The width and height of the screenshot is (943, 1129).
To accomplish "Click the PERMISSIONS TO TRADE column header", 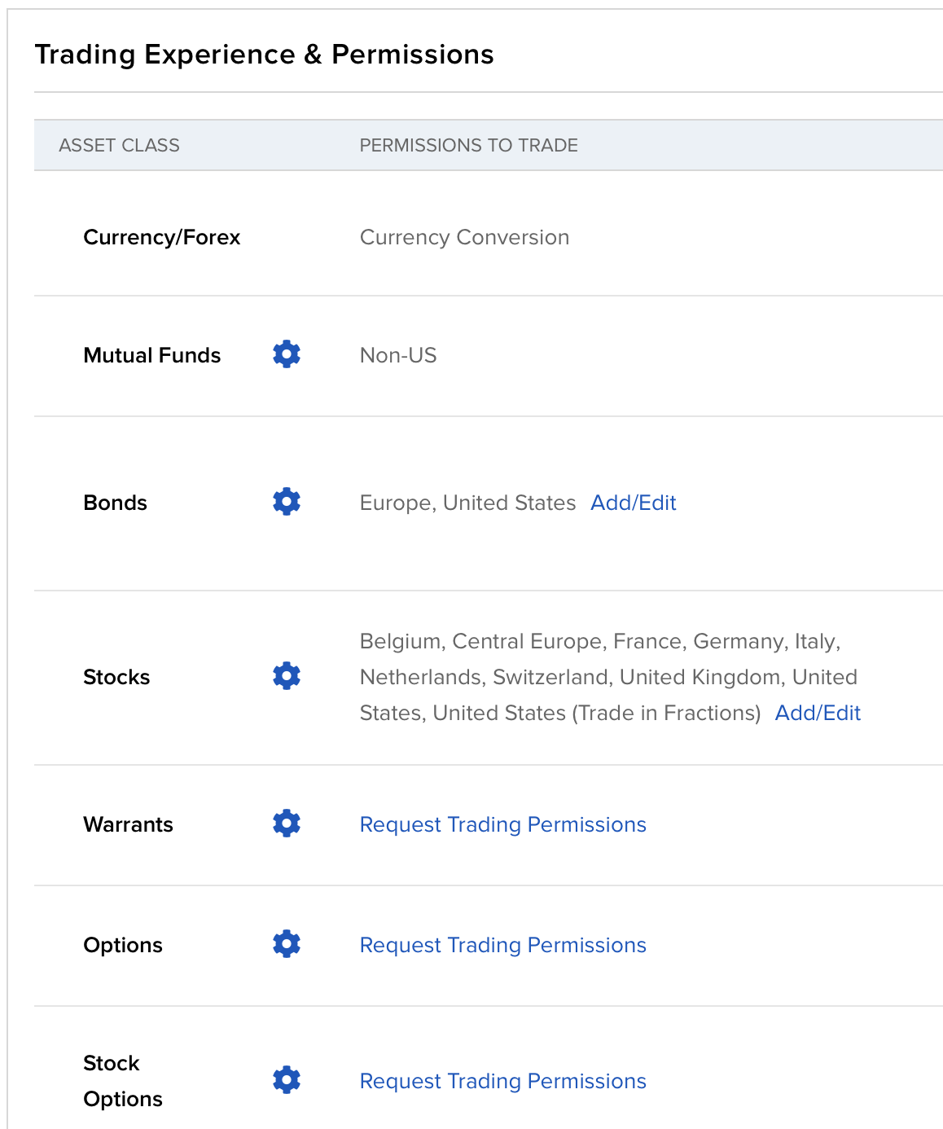I will tap(468, 145).
